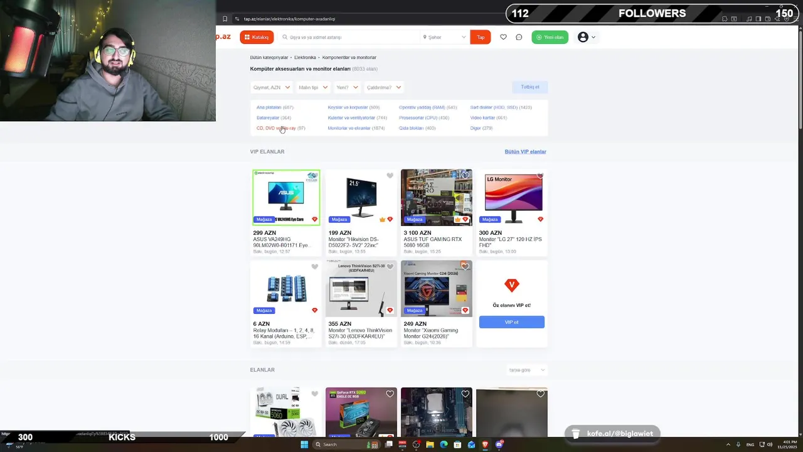The height and width of the screenshot is (452, 803).
Task: Open Qida blokları category
Action: [x=411, y=128]
